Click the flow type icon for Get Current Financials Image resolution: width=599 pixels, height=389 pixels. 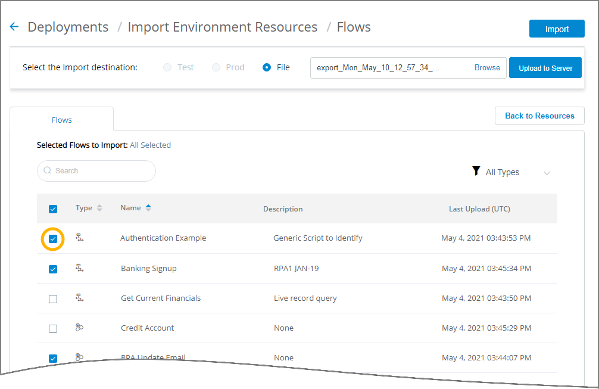click(x=79, y=298)
